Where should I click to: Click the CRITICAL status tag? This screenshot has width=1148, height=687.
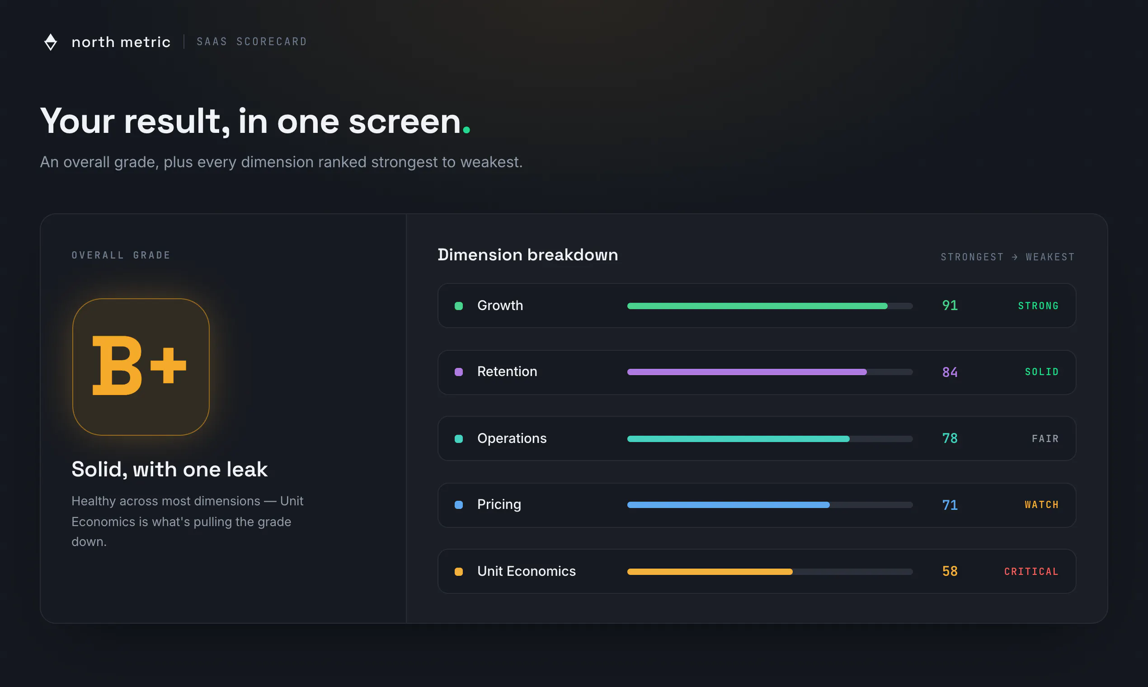pos(1032,572)
